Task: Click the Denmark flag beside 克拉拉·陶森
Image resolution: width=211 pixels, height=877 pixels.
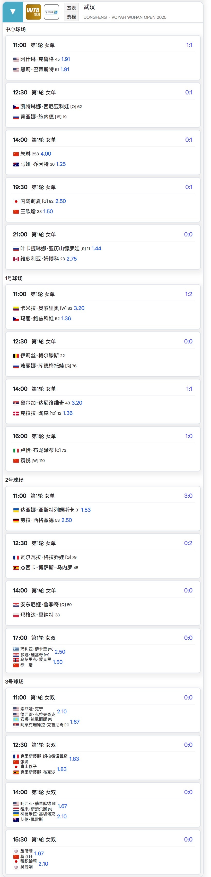Action: pos(16,413)
